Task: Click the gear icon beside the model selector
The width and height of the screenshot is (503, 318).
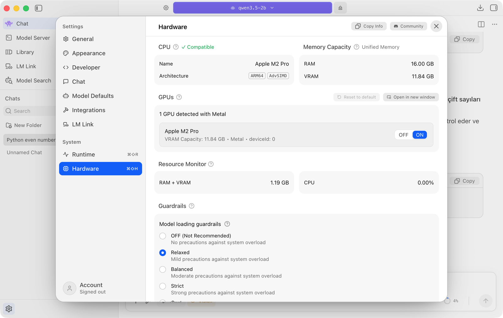Action: tap(166, 8)
